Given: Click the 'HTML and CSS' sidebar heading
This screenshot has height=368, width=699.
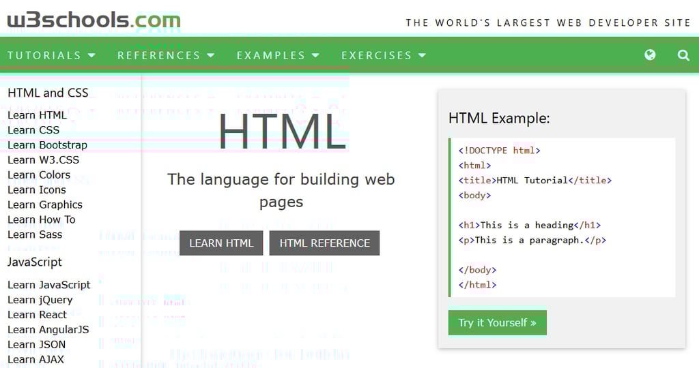Looking at the screenshot, I should 48,93.
